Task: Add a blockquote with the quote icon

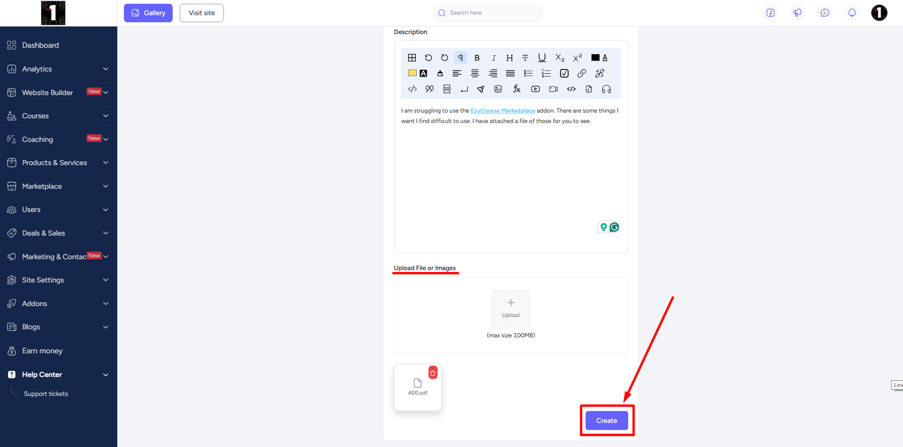Action: coord(429,89)
